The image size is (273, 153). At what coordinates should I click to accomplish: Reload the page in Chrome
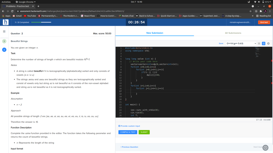12,11
